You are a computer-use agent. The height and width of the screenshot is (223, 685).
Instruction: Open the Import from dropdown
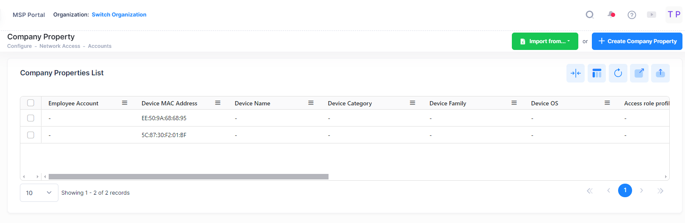[x=544, y=41]
